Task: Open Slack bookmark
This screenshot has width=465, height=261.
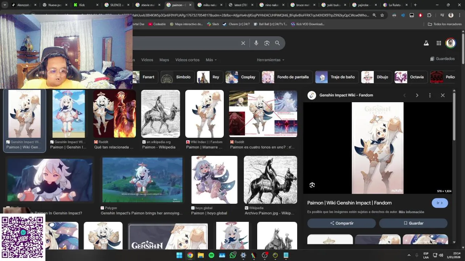Action: point(213,24)
